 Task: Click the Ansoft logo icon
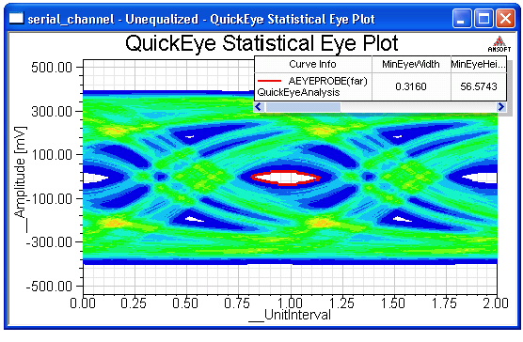point(499,44)
